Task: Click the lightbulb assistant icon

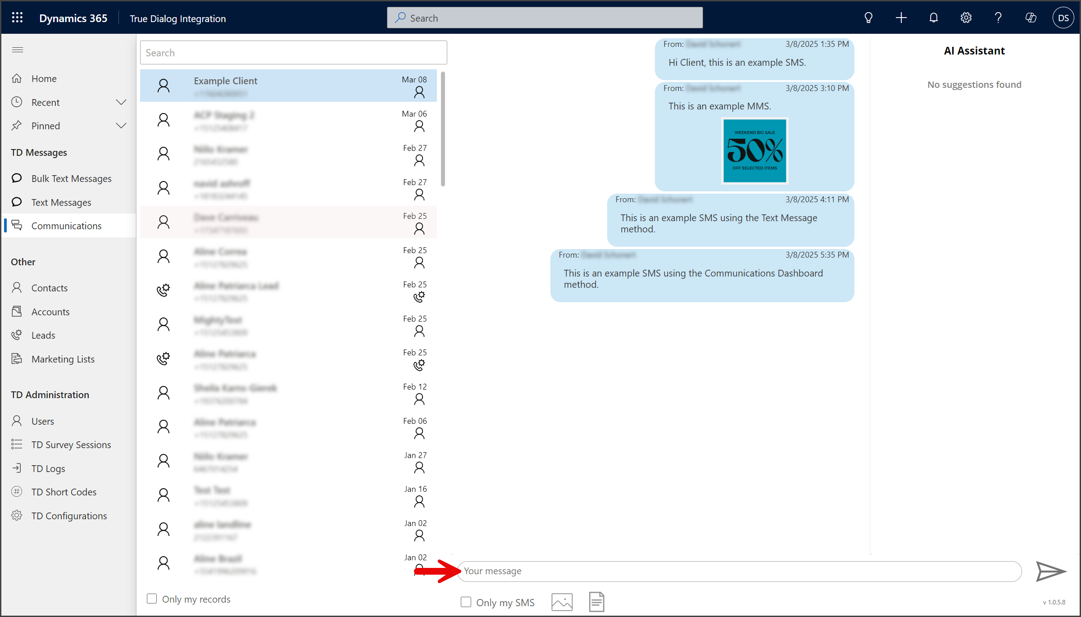Action: (869, 18)
